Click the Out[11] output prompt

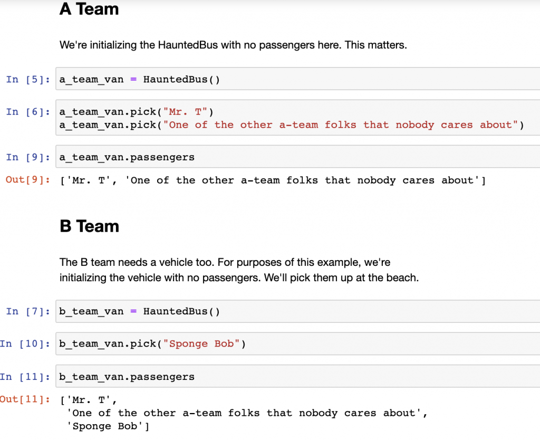[x=25, y=399]
